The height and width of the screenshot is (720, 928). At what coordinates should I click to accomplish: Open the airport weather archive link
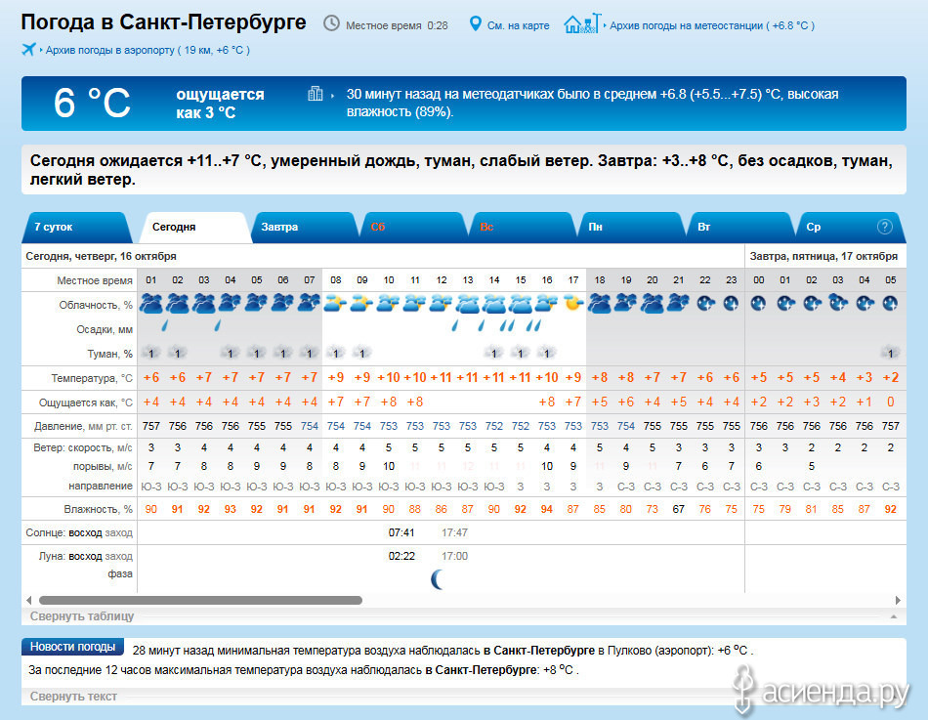coord(147,50)
